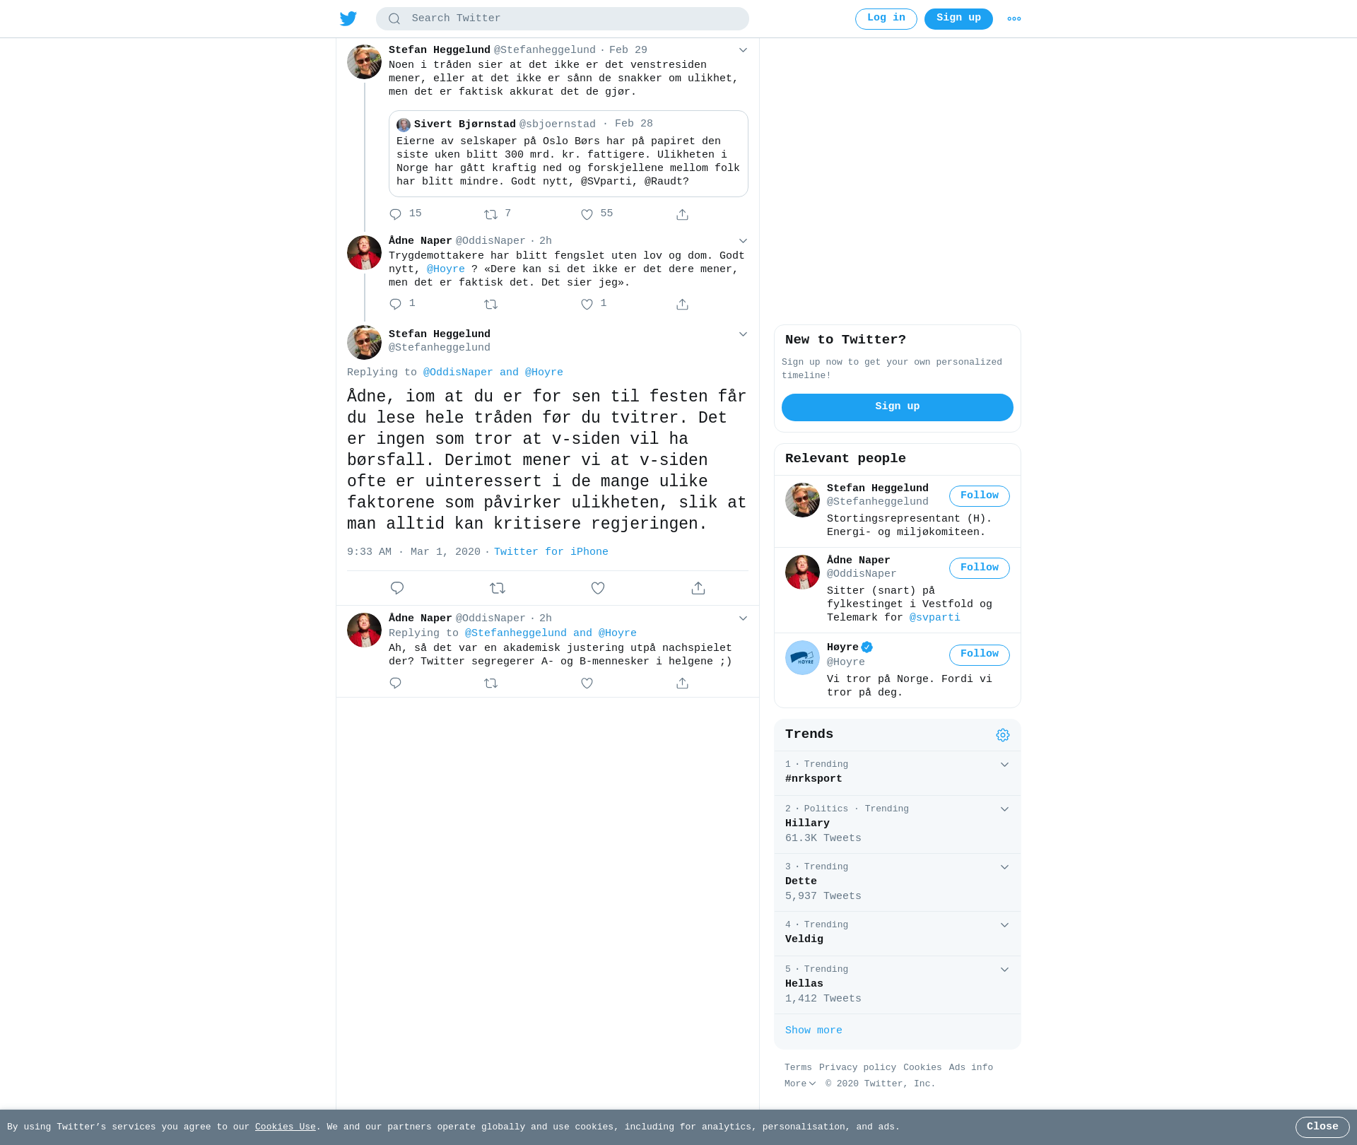
Task: Expand options for the #nrksport trend
Action: [1004, 765]
